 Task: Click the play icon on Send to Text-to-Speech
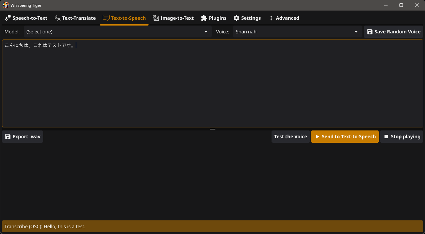pos(317,137)
